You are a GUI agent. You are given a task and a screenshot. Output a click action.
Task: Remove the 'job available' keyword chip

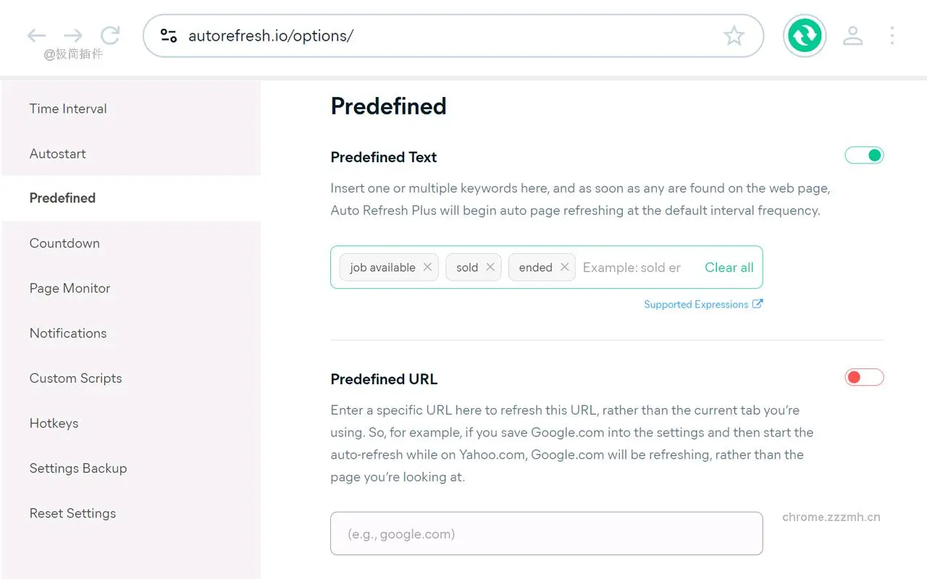[427, 266]
